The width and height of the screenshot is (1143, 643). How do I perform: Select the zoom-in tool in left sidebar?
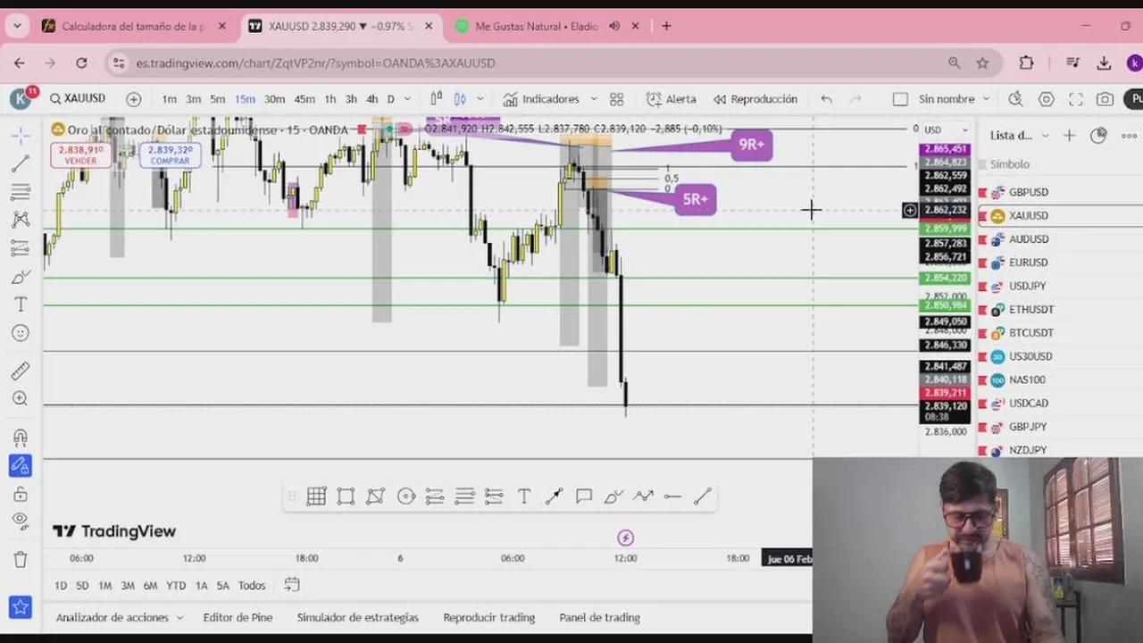coord(21,398)
